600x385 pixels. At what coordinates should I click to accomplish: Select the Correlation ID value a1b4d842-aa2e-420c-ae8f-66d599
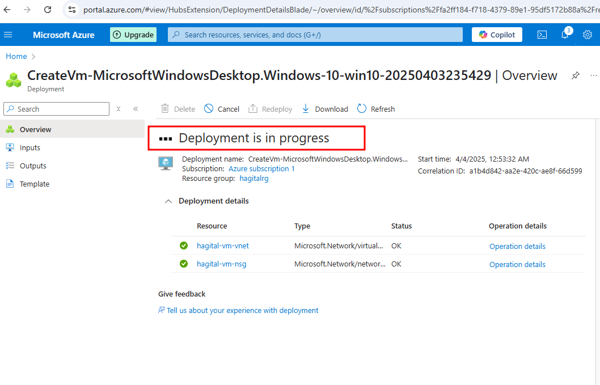tap(526, 171)
